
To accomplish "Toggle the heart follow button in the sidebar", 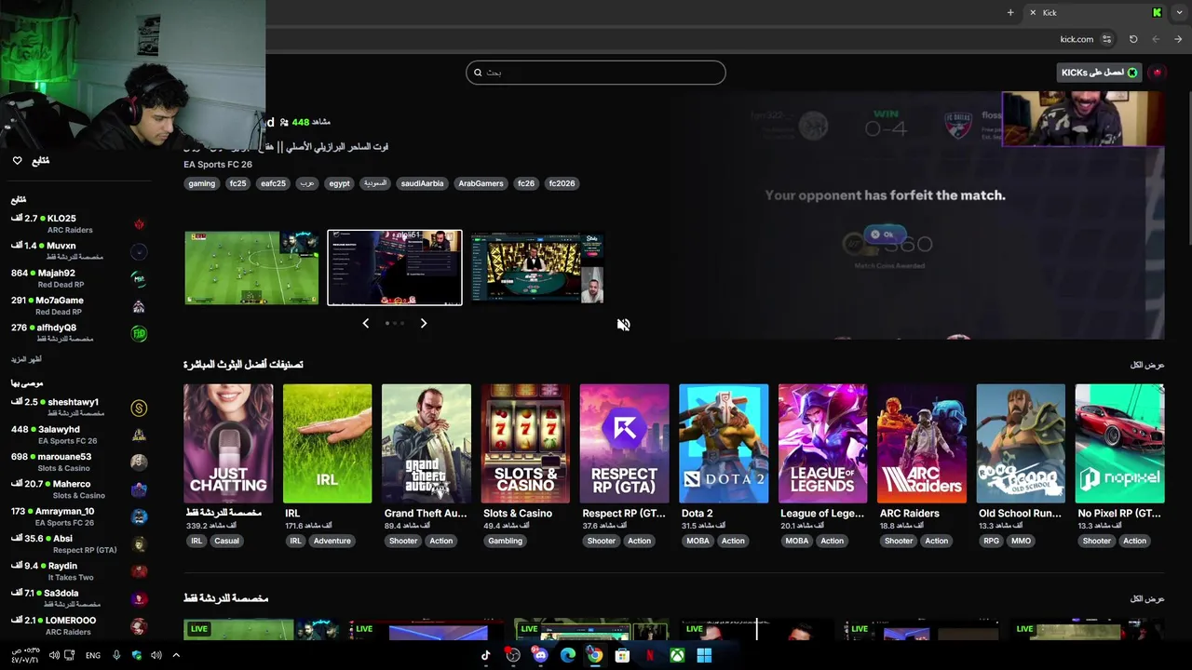I will 17,161.
